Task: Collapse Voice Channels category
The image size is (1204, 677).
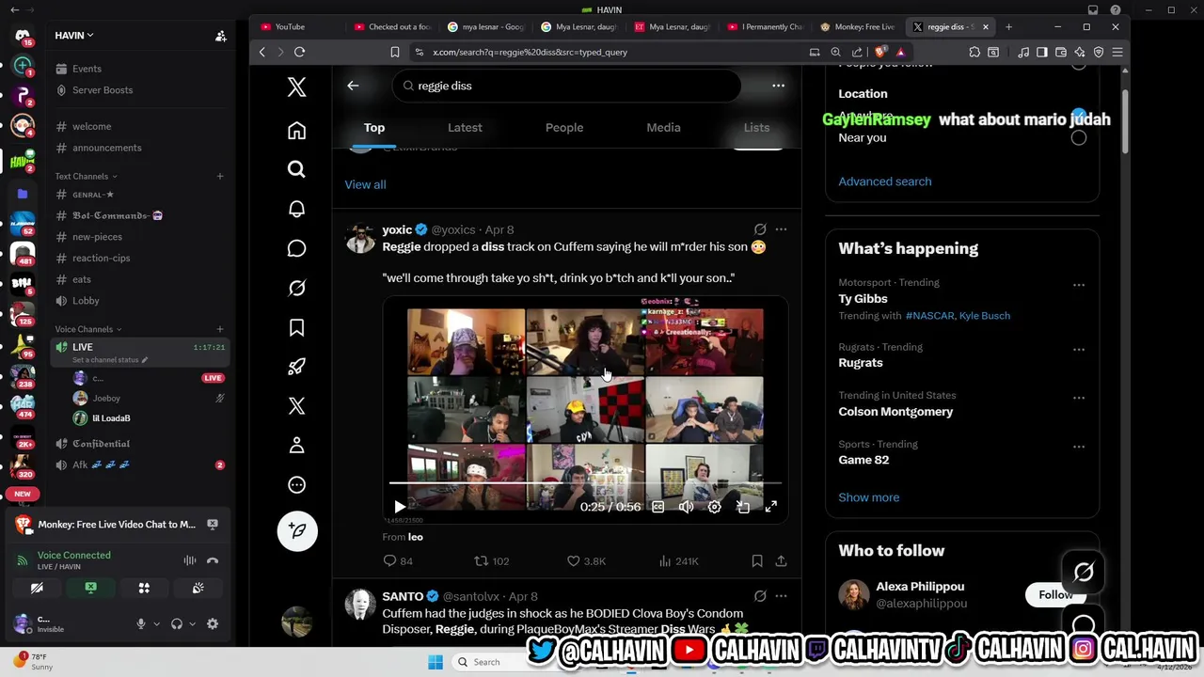Action: click(x=88, y=329)
